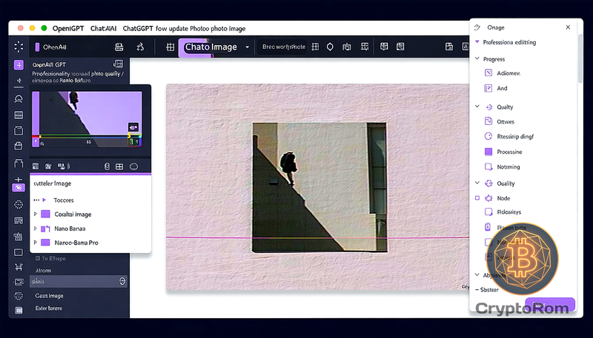Image resolution: width=593 pixels, height=338 pixels.
Task: Click the grid icon after the Brec field
Action: tap(315, 47)
